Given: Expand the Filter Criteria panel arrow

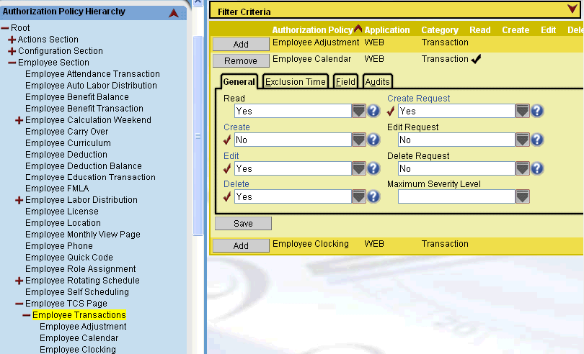Looking at the screenshot, I should (x=572, y=9).
